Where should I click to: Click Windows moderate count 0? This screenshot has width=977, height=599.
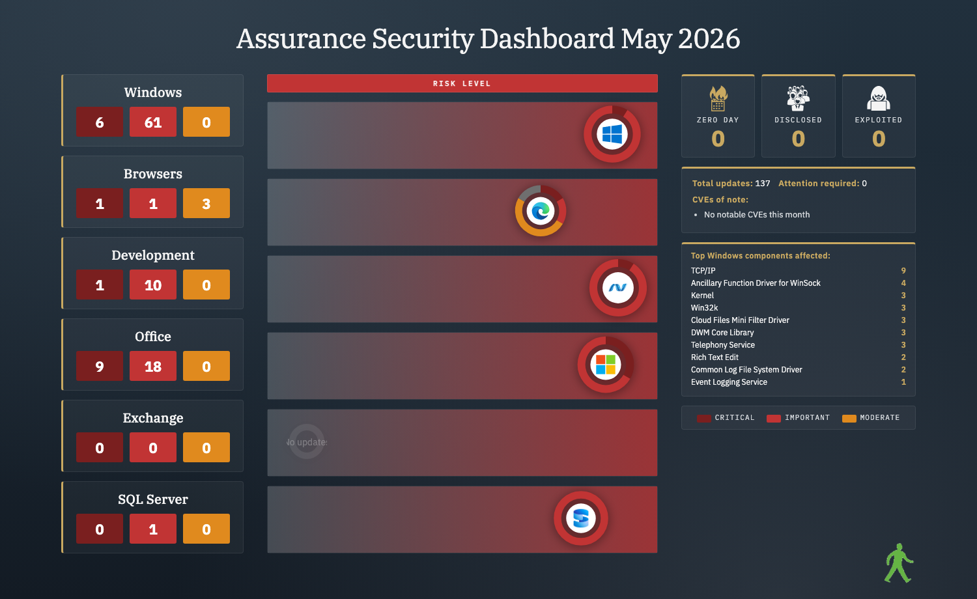coord(206,122)
